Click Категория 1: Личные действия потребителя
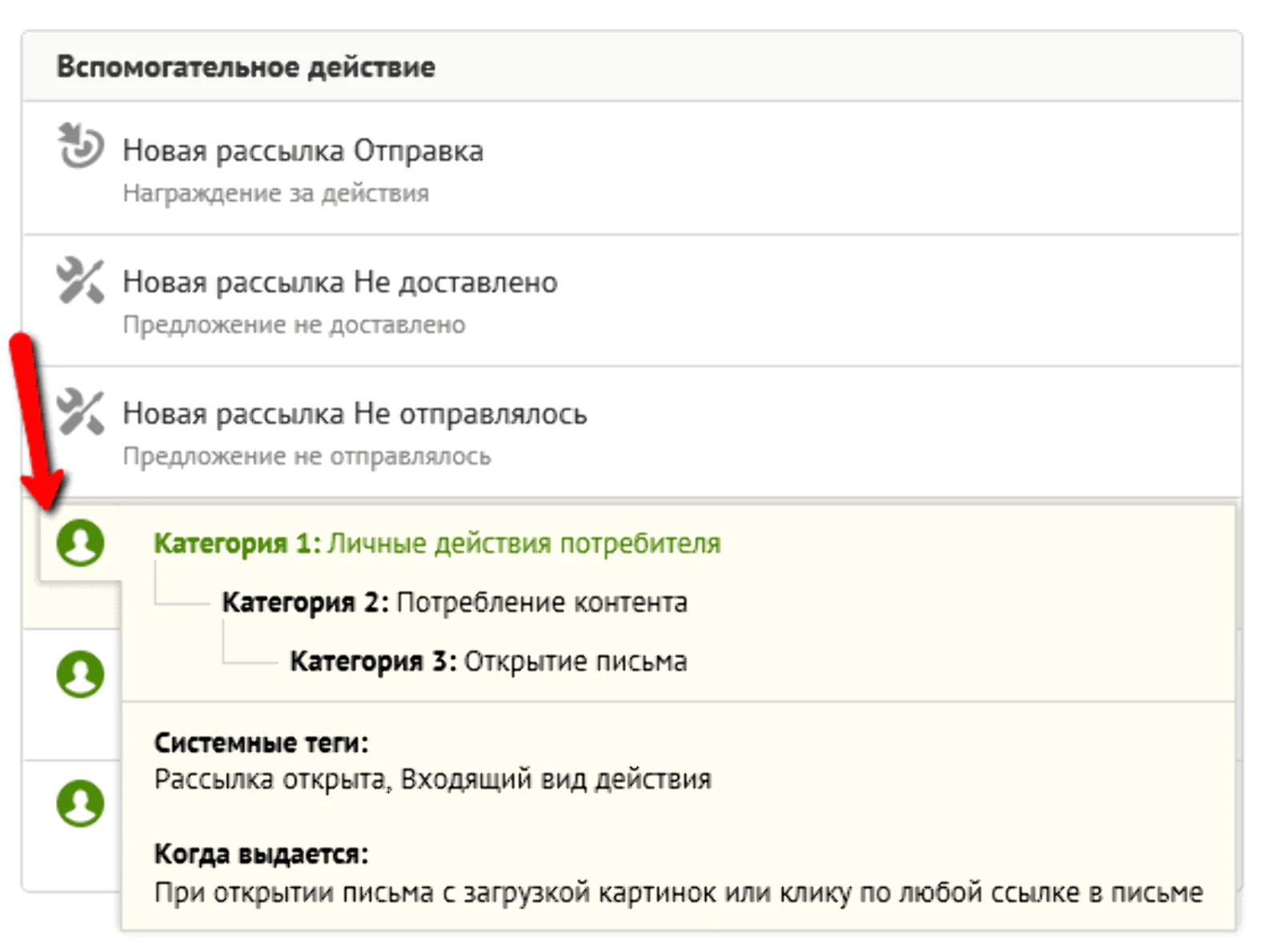 point(437,544)
